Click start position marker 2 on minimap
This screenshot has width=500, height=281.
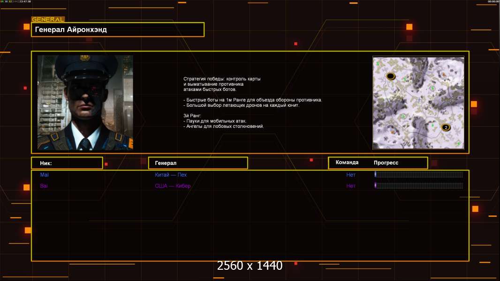[x=446, y=127]
